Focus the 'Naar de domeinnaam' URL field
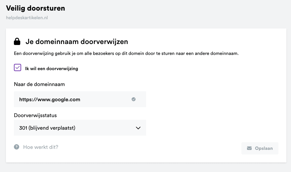291x172 pixels. coord(80,99)
